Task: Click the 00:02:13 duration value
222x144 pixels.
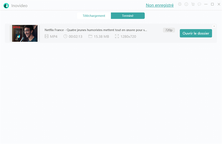Action: 75,36
